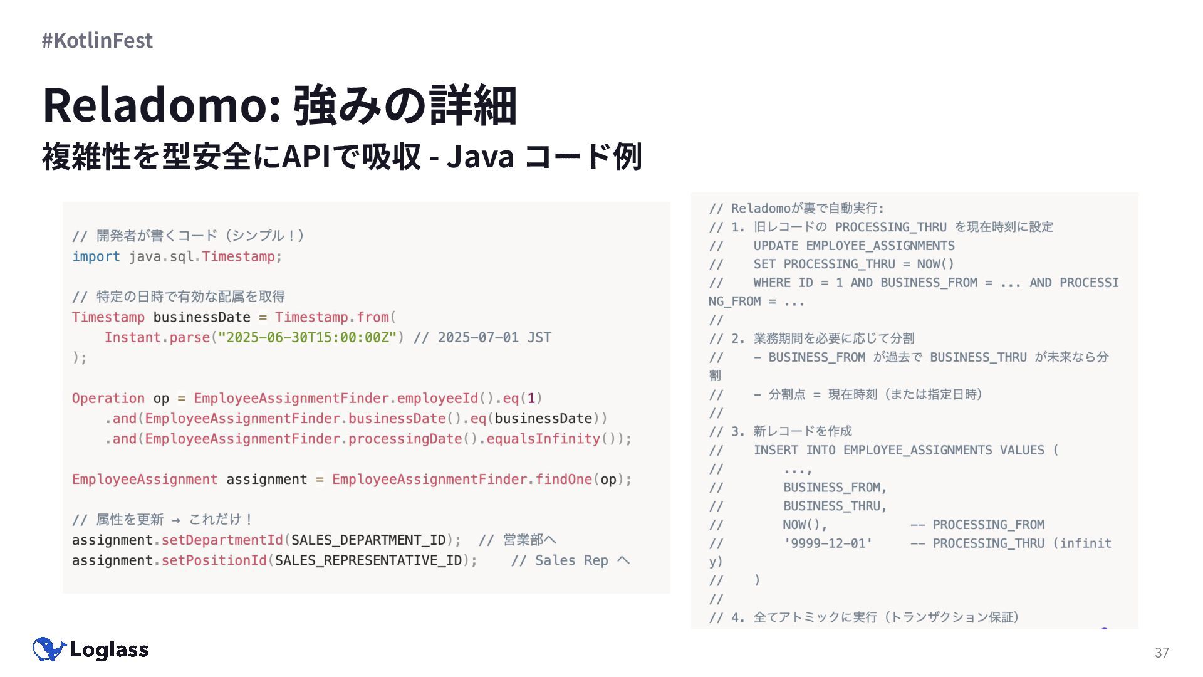Click the 'INSERT INTO EMPLOYEE_ASSIGNMENTS VALUES' comment line
This screenshot has height=677, width=1203.
pos(905,450)
